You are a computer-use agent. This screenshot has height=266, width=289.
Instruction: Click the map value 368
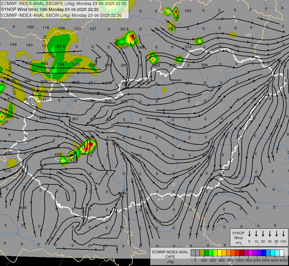172,65
